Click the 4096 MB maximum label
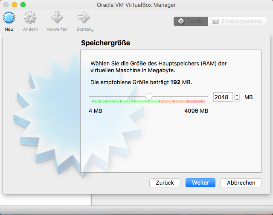 pos(196,111)
